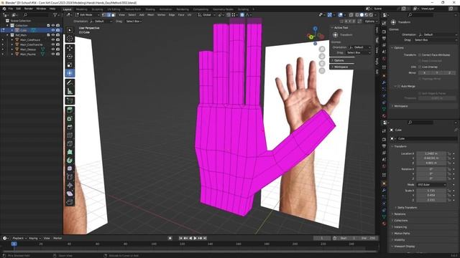The image size is (460, 258).
Task: Open the Window menu
Action: click(x=41, y=9)
